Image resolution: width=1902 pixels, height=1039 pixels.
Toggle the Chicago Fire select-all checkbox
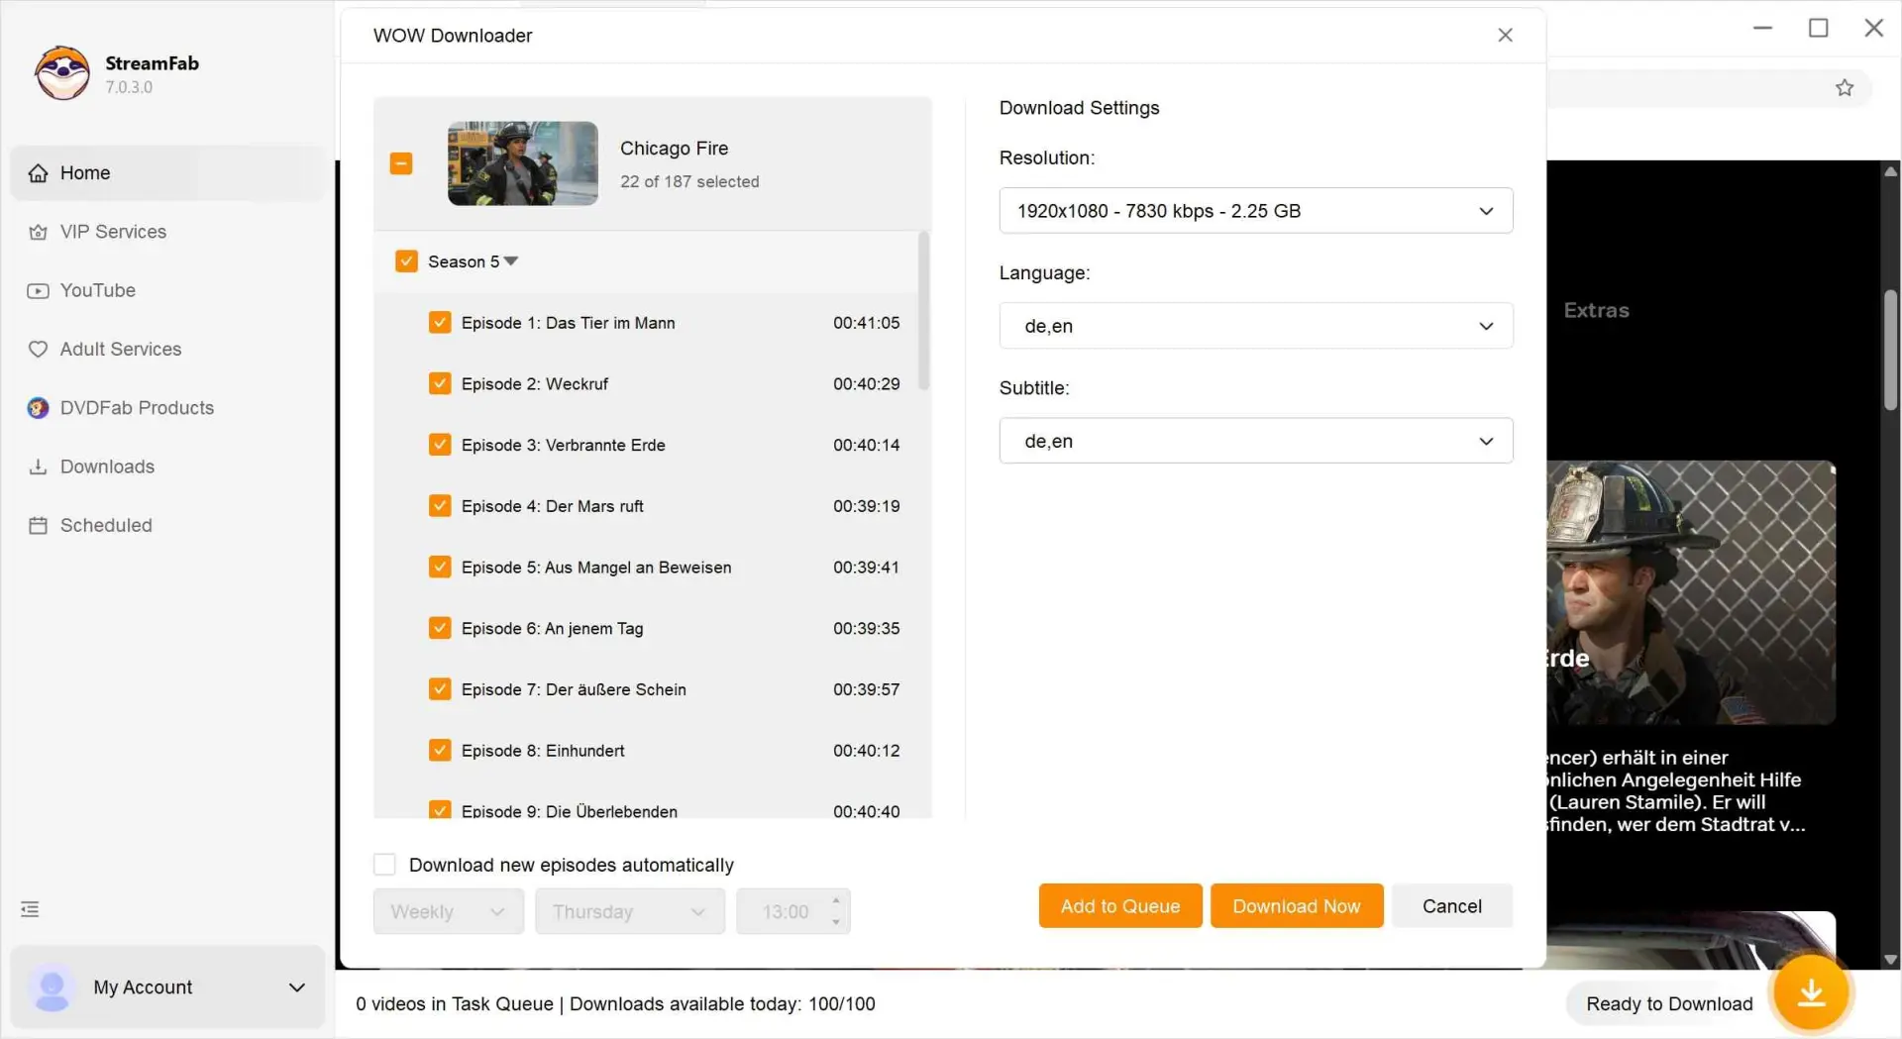pos(401,163)
